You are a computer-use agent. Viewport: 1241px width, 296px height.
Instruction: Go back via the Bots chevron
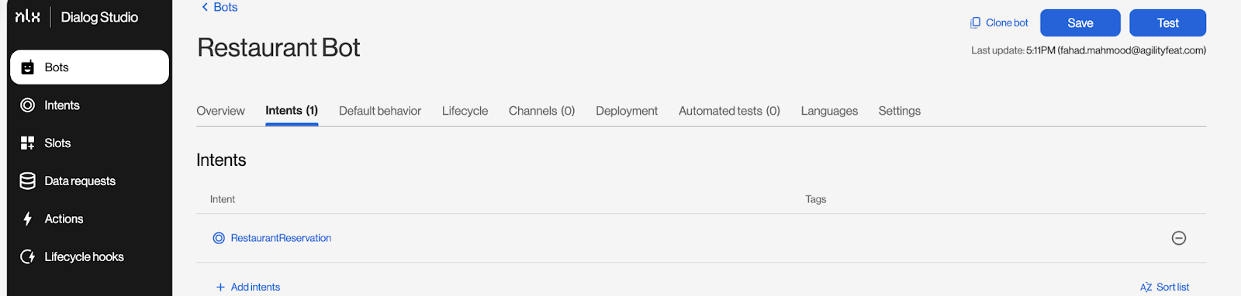[x=205, y=7]
